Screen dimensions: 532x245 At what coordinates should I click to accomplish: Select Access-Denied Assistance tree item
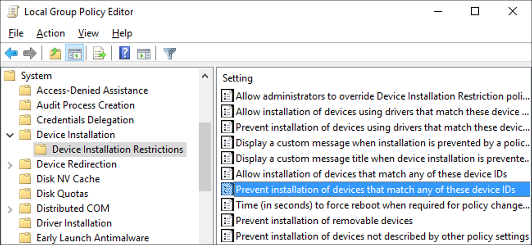pos(92,90)
